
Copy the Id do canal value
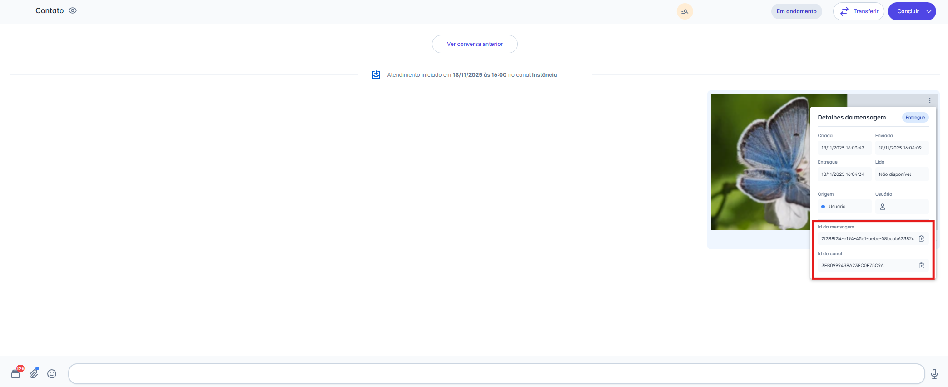click(x=922, y=266)
